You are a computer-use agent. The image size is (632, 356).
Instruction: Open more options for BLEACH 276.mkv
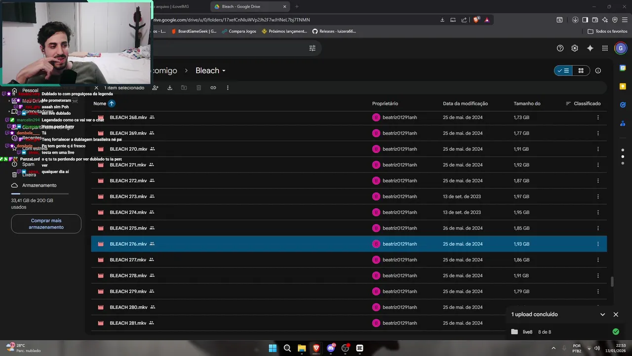(x=598, y=244)
